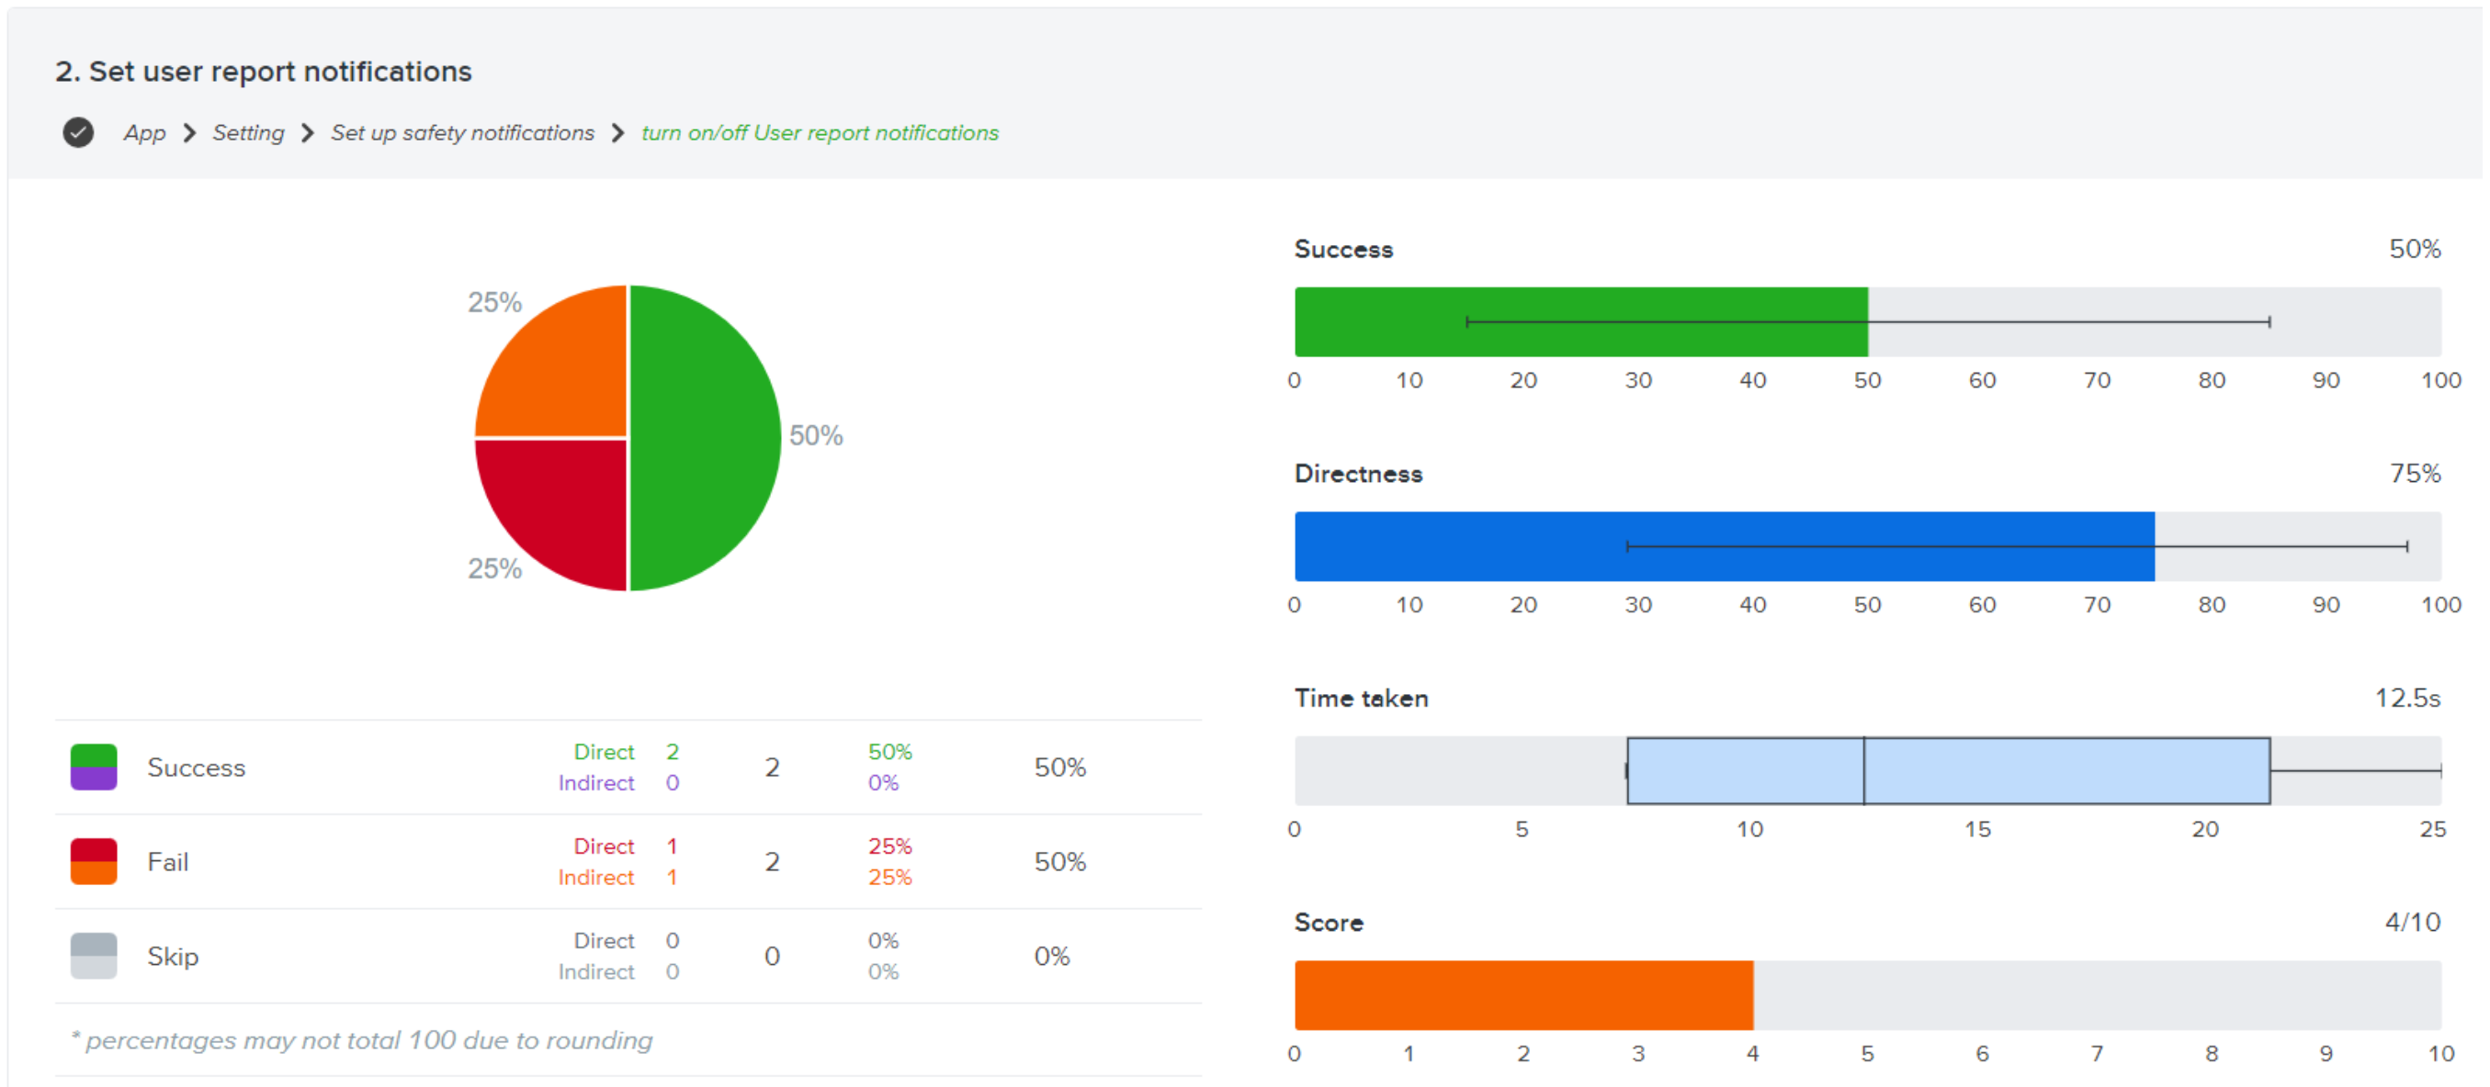
Task: Click the Fail row label
Action: pyautogui.click(x=168, y=861)
